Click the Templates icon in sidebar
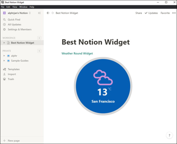The image size is (177, 144). (x=5, y=69)
